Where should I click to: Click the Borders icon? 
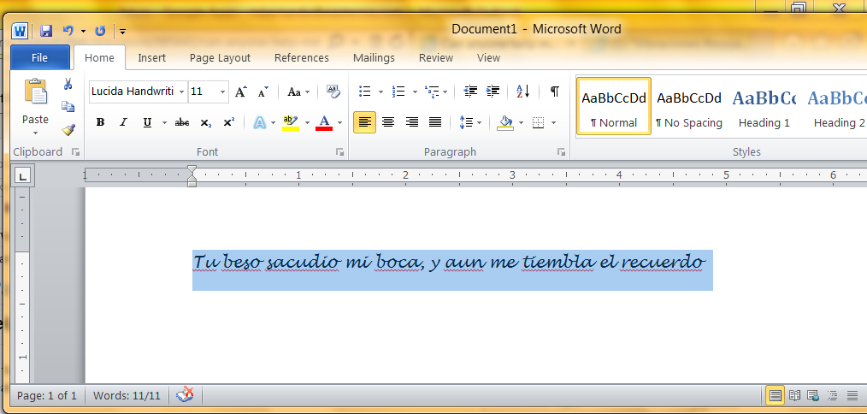click(538, 122)
